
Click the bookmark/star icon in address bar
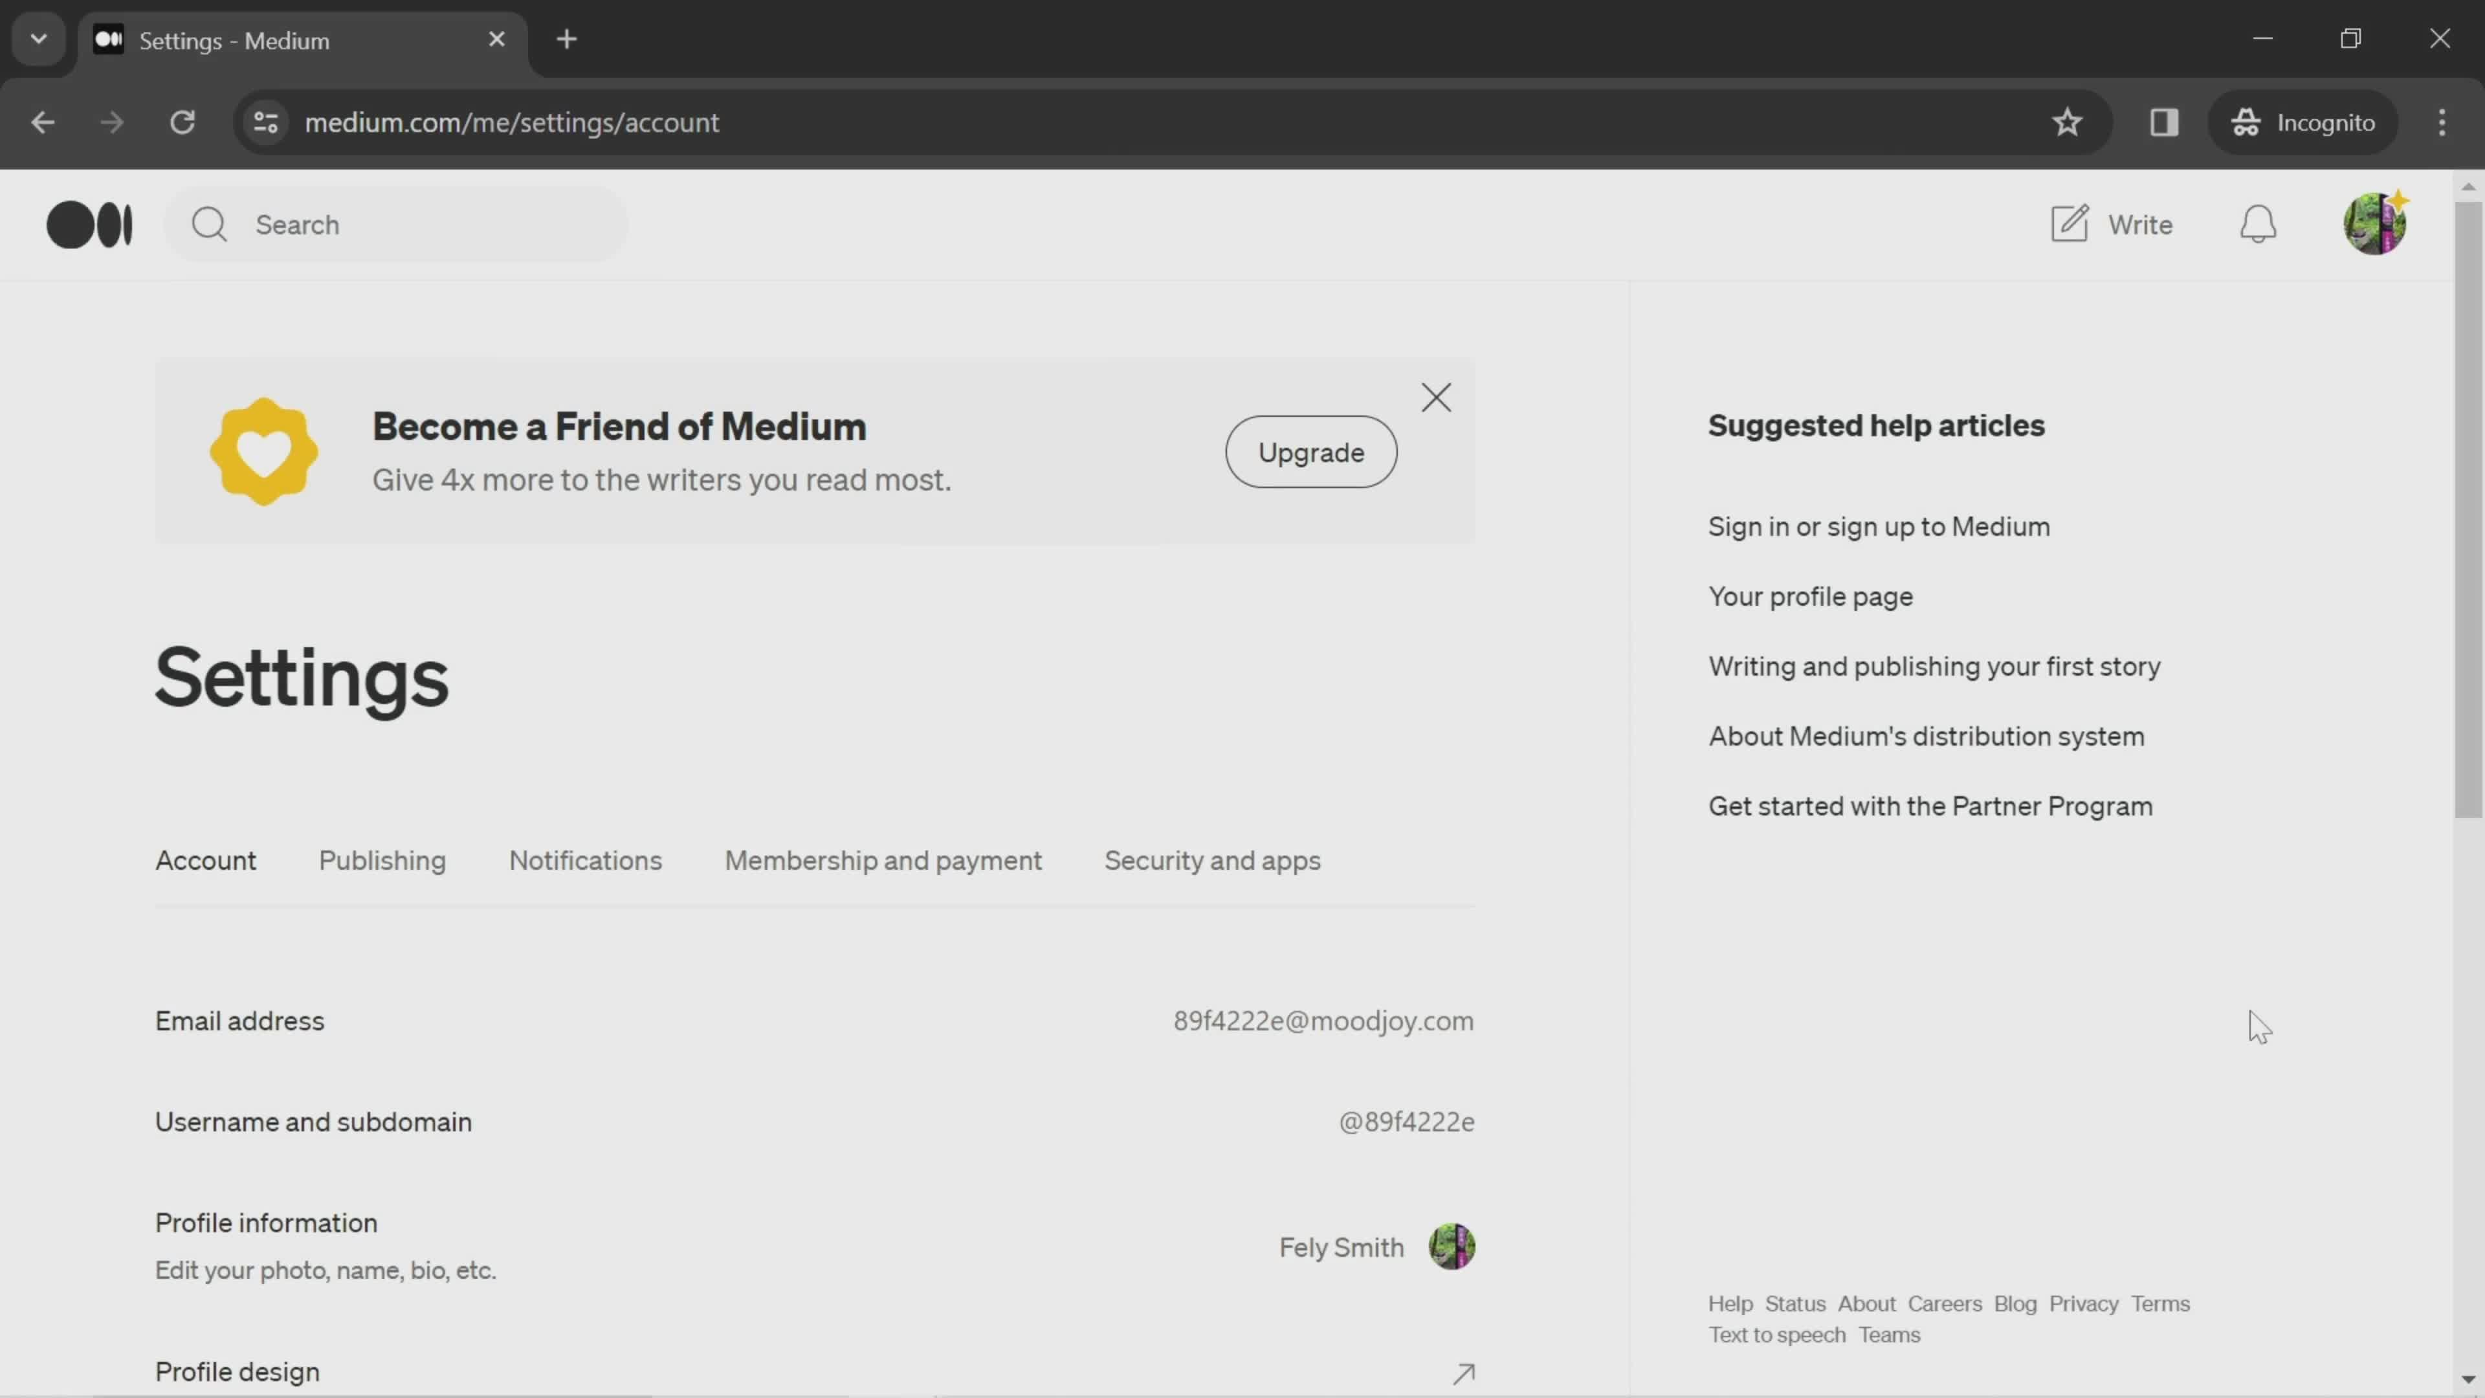2067,121
